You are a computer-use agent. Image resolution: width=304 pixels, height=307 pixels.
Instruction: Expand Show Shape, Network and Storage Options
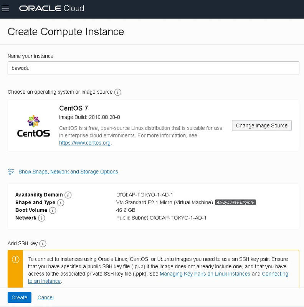click(x=68, y=172)
